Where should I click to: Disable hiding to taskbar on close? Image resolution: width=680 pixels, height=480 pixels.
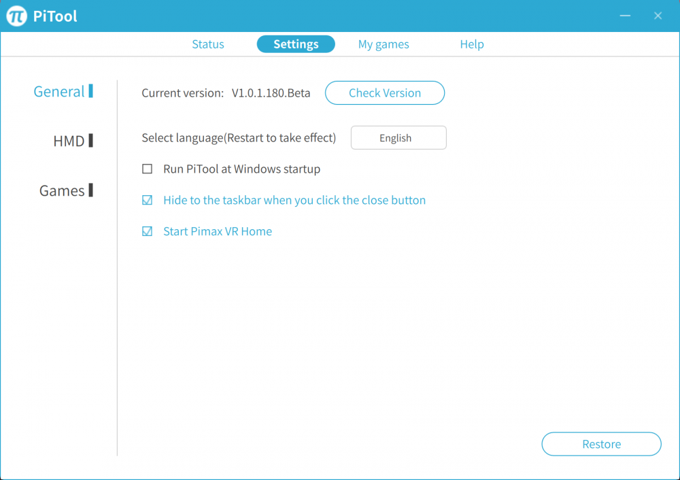(147, 200)
